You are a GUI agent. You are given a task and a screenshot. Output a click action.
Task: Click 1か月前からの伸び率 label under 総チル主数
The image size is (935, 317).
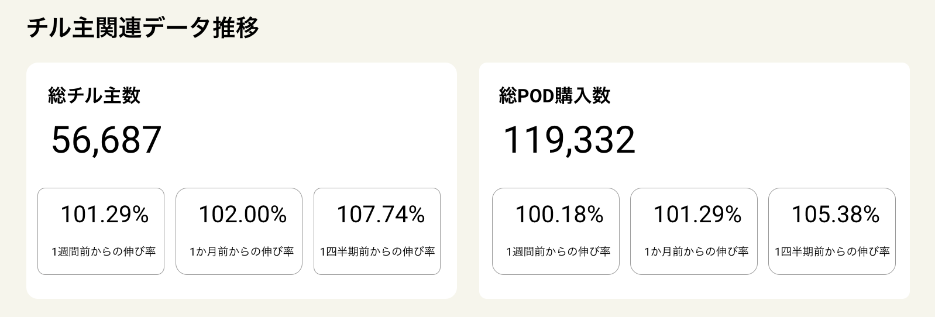[x=241, y=251]
